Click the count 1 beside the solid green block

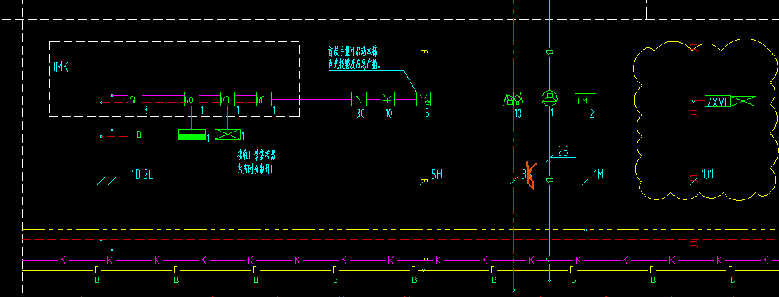(209, 138)
